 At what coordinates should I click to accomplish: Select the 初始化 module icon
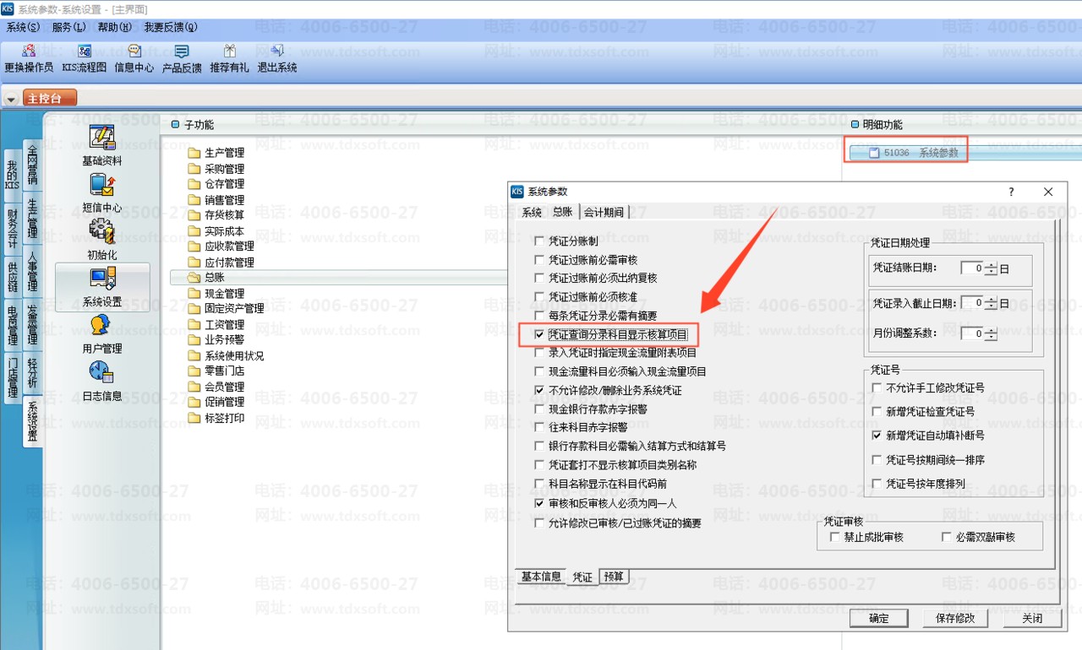[102, 231]
